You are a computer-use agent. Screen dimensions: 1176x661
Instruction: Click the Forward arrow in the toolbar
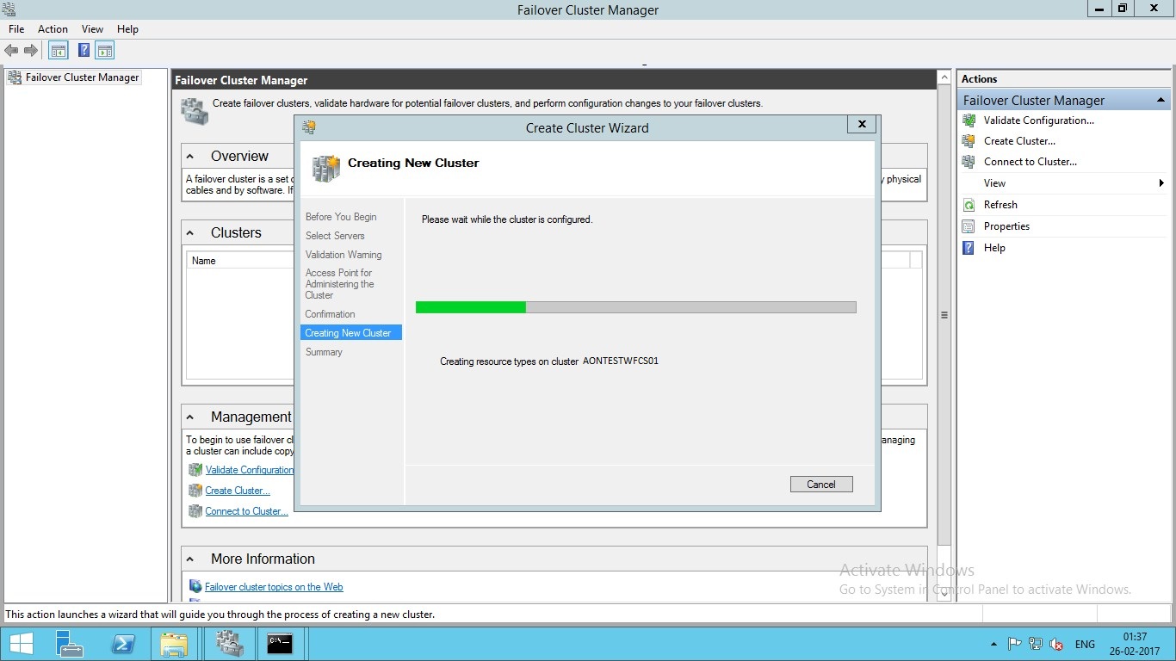31,51
